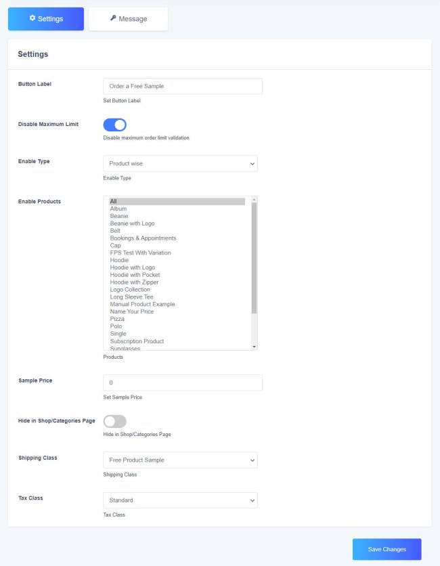Viewport: 440px width, 566px height.
Task: Click the Button Label text field
Action: click(x=182, y=86)
